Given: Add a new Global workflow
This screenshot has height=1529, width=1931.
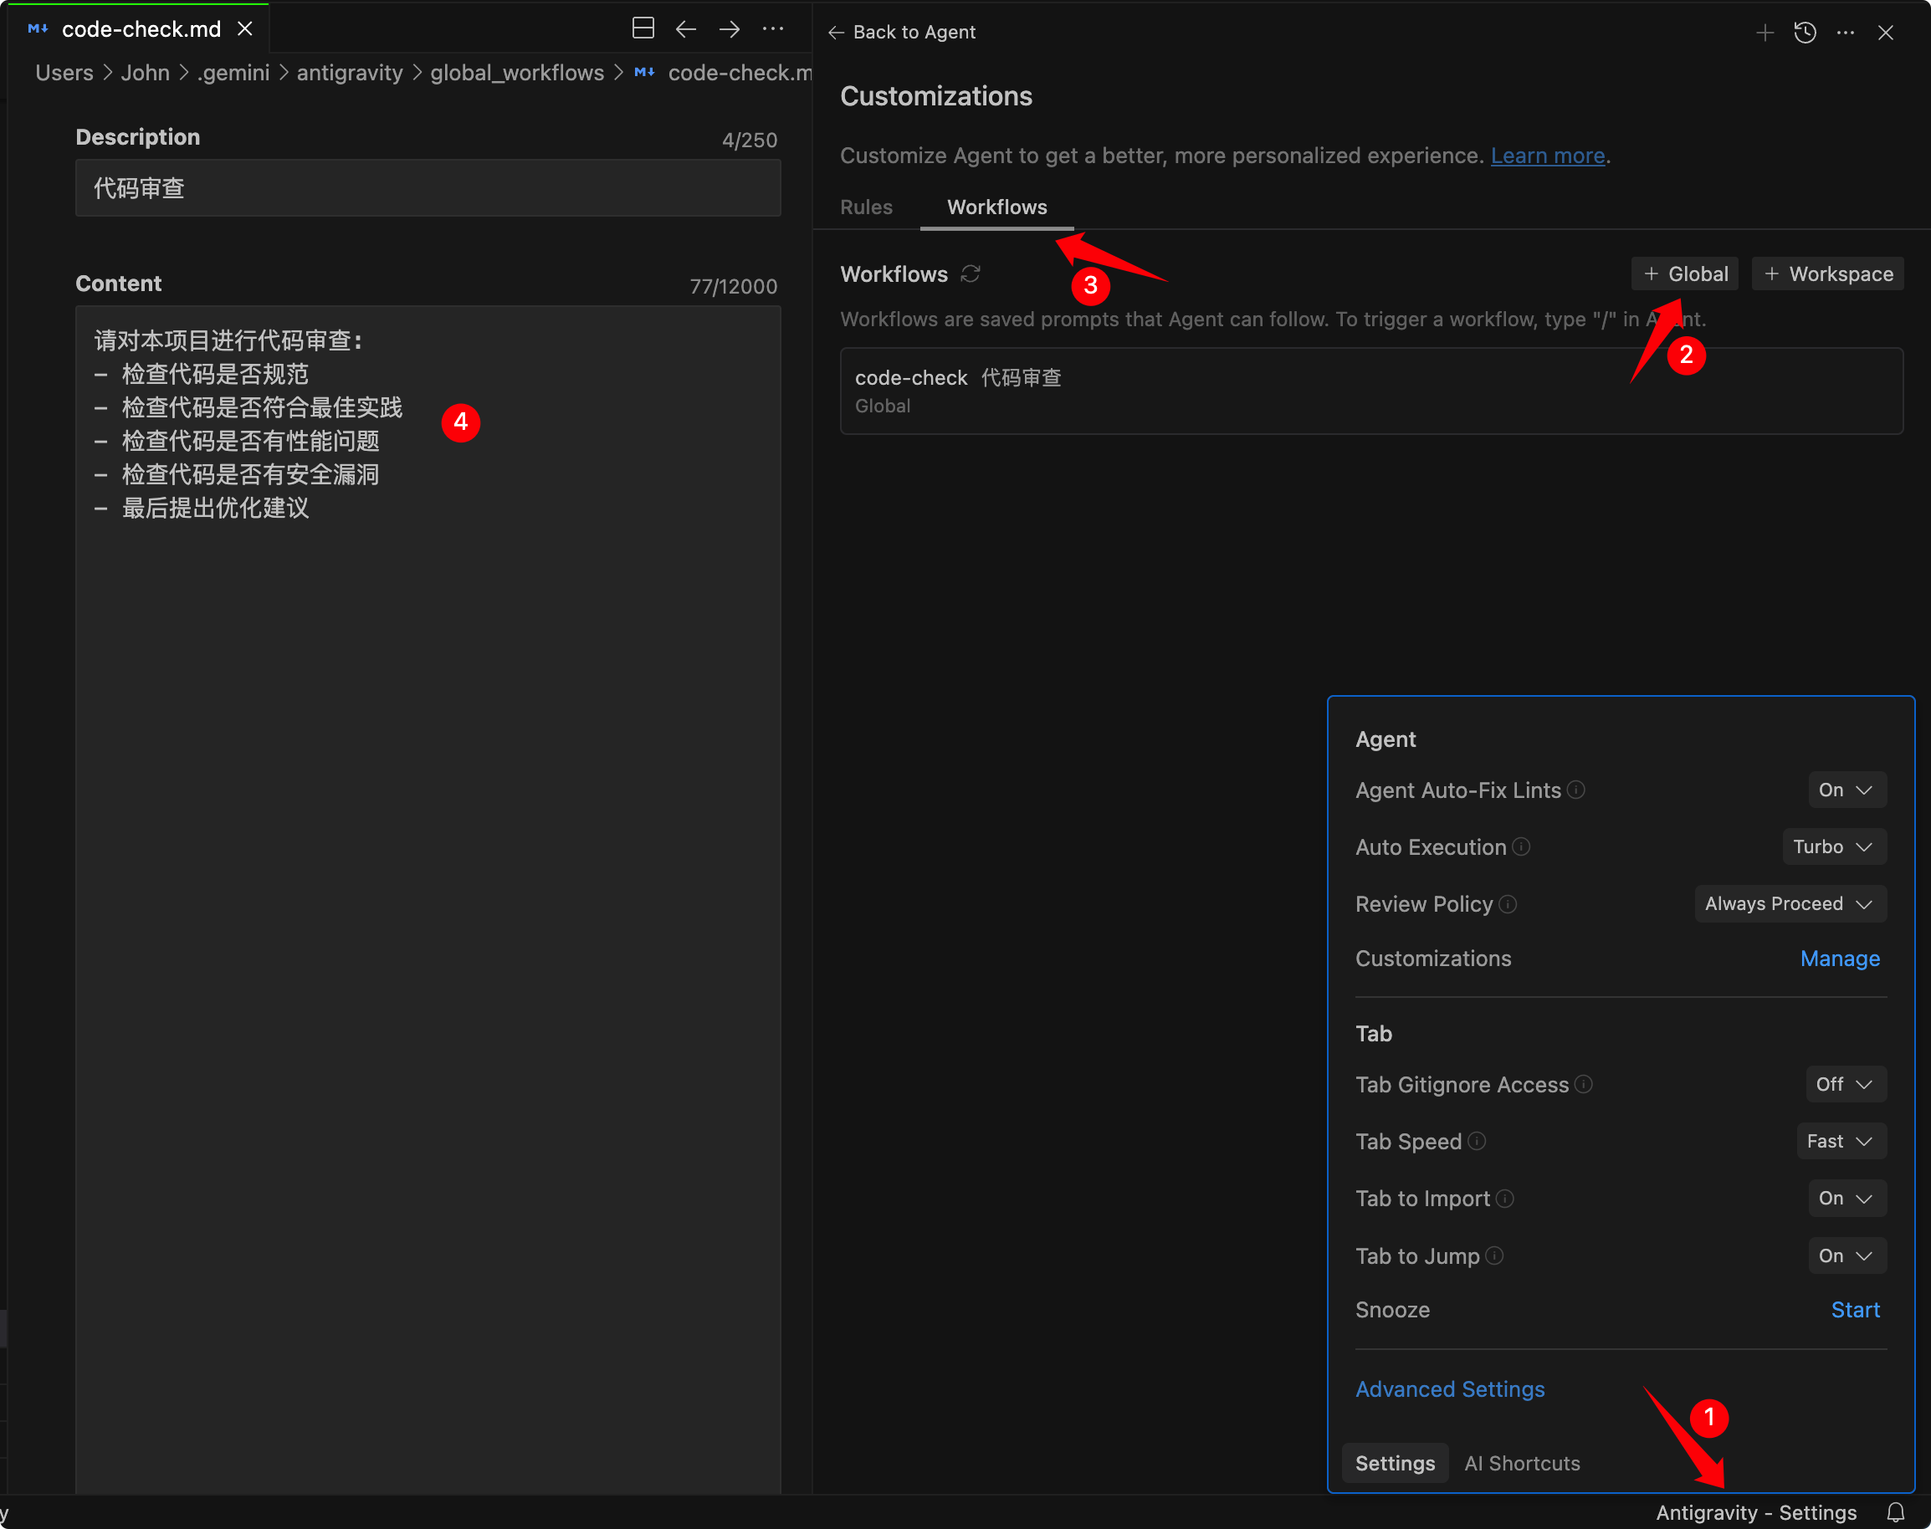Looking at the screenshot, I should point(1685,274).
